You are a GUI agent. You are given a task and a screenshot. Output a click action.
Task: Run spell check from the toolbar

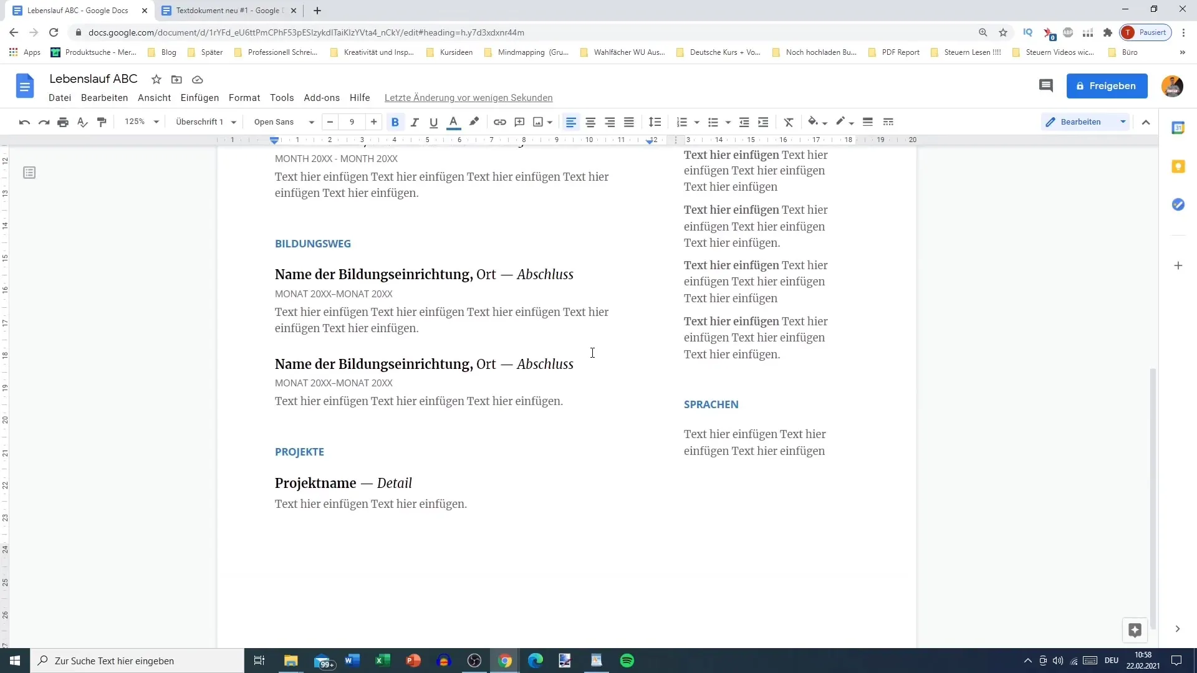click(82, 122)
